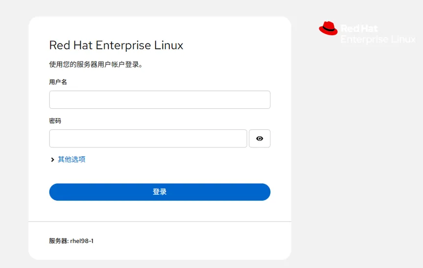Viewport: 423px width, 268px height.
Task: Open the 其他选项 link
Action: (72, 160)
